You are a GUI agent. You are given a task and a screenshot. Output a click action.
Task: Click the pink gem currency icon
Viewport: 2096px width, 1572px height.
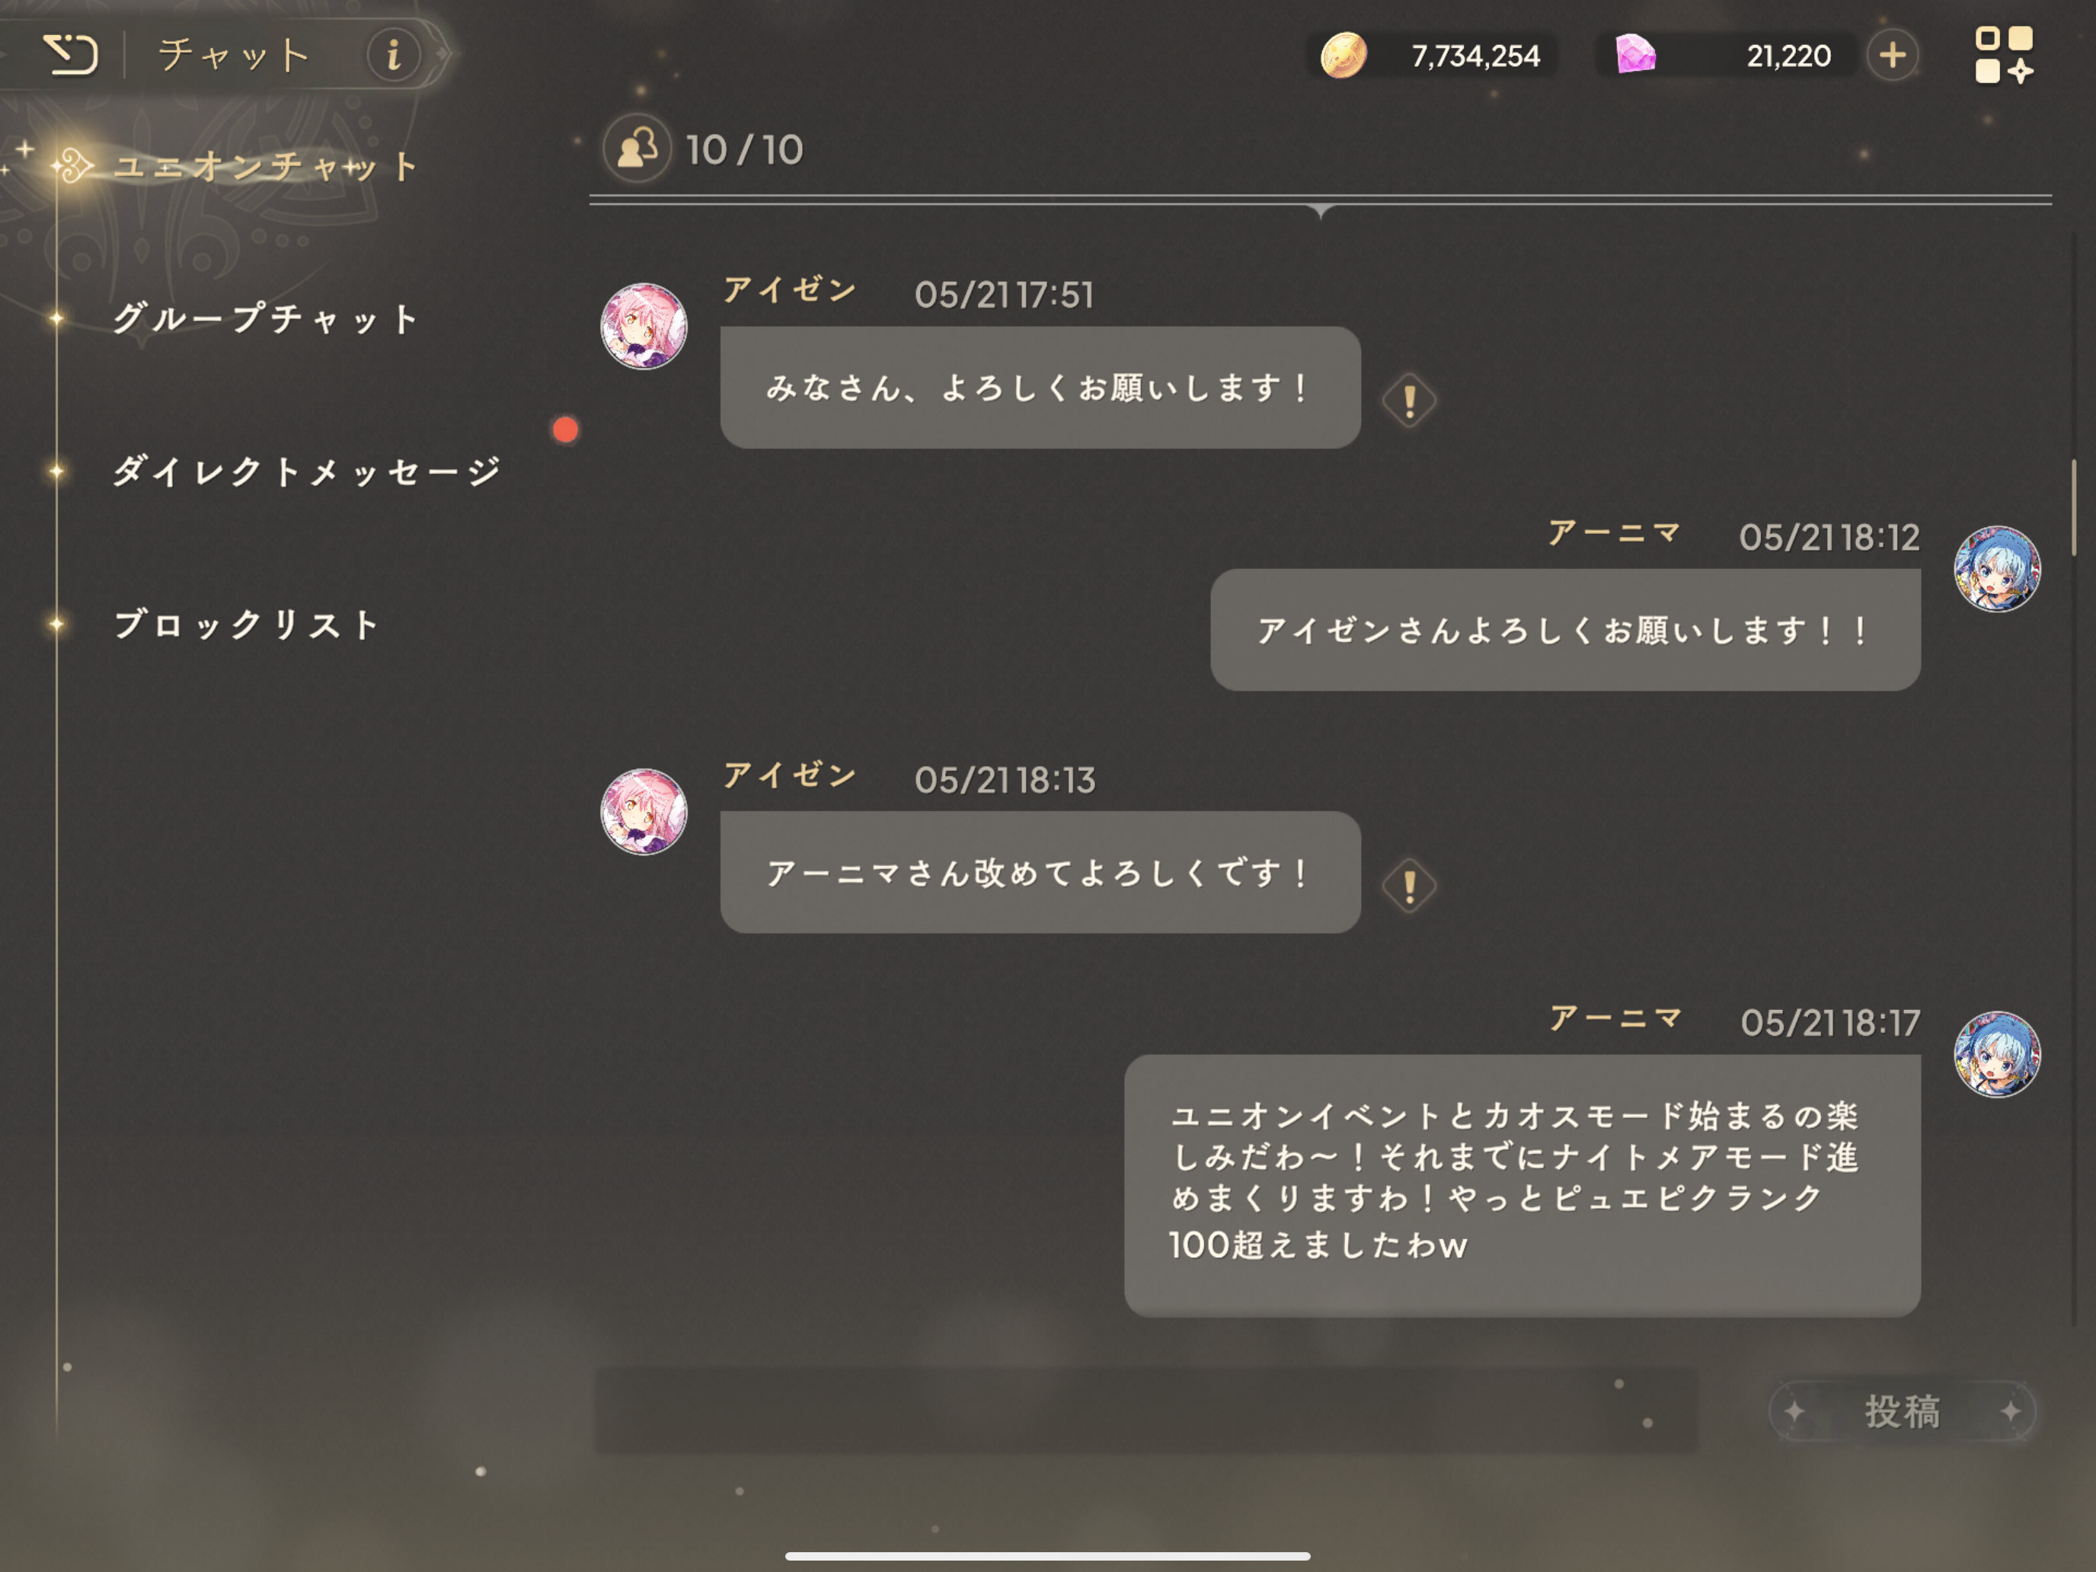tap(1635, 54)
